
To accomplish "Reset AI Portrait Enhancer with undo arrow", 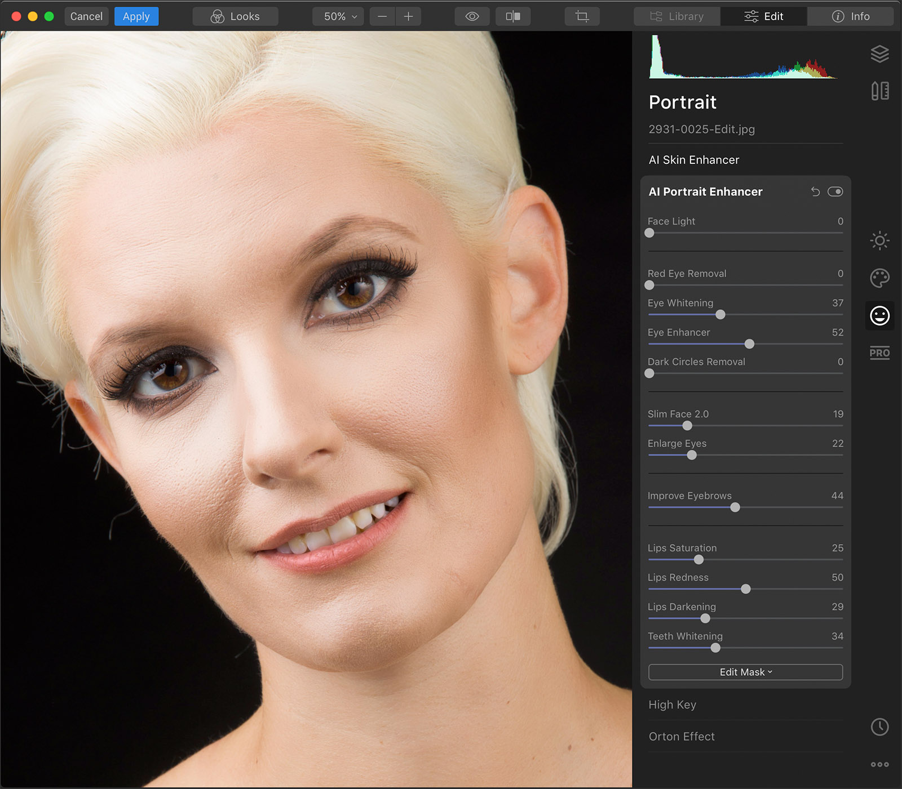I will point(815,191).
